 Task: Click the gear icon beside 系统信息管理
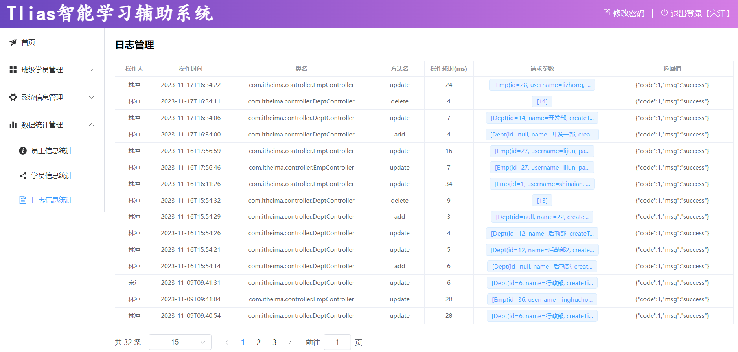pos(13,97)
